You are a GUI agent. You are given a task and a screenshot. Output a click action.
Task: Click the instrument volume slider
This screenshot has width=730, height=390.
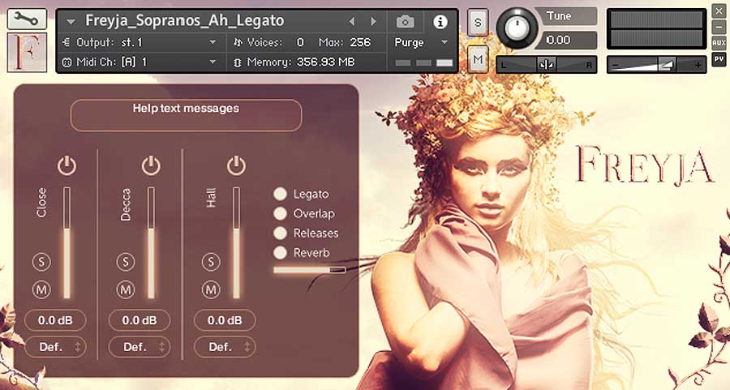pos(656,65)
